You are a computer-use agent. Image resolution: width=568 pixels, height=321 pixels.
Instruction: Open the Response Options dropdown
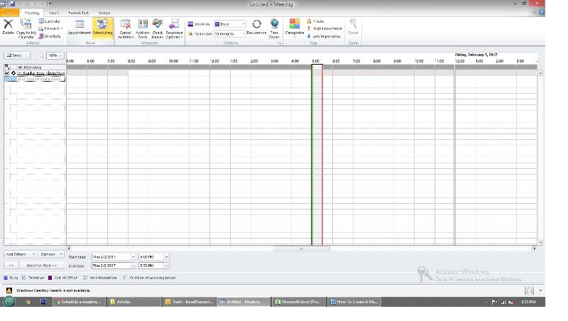click(174, 28)
